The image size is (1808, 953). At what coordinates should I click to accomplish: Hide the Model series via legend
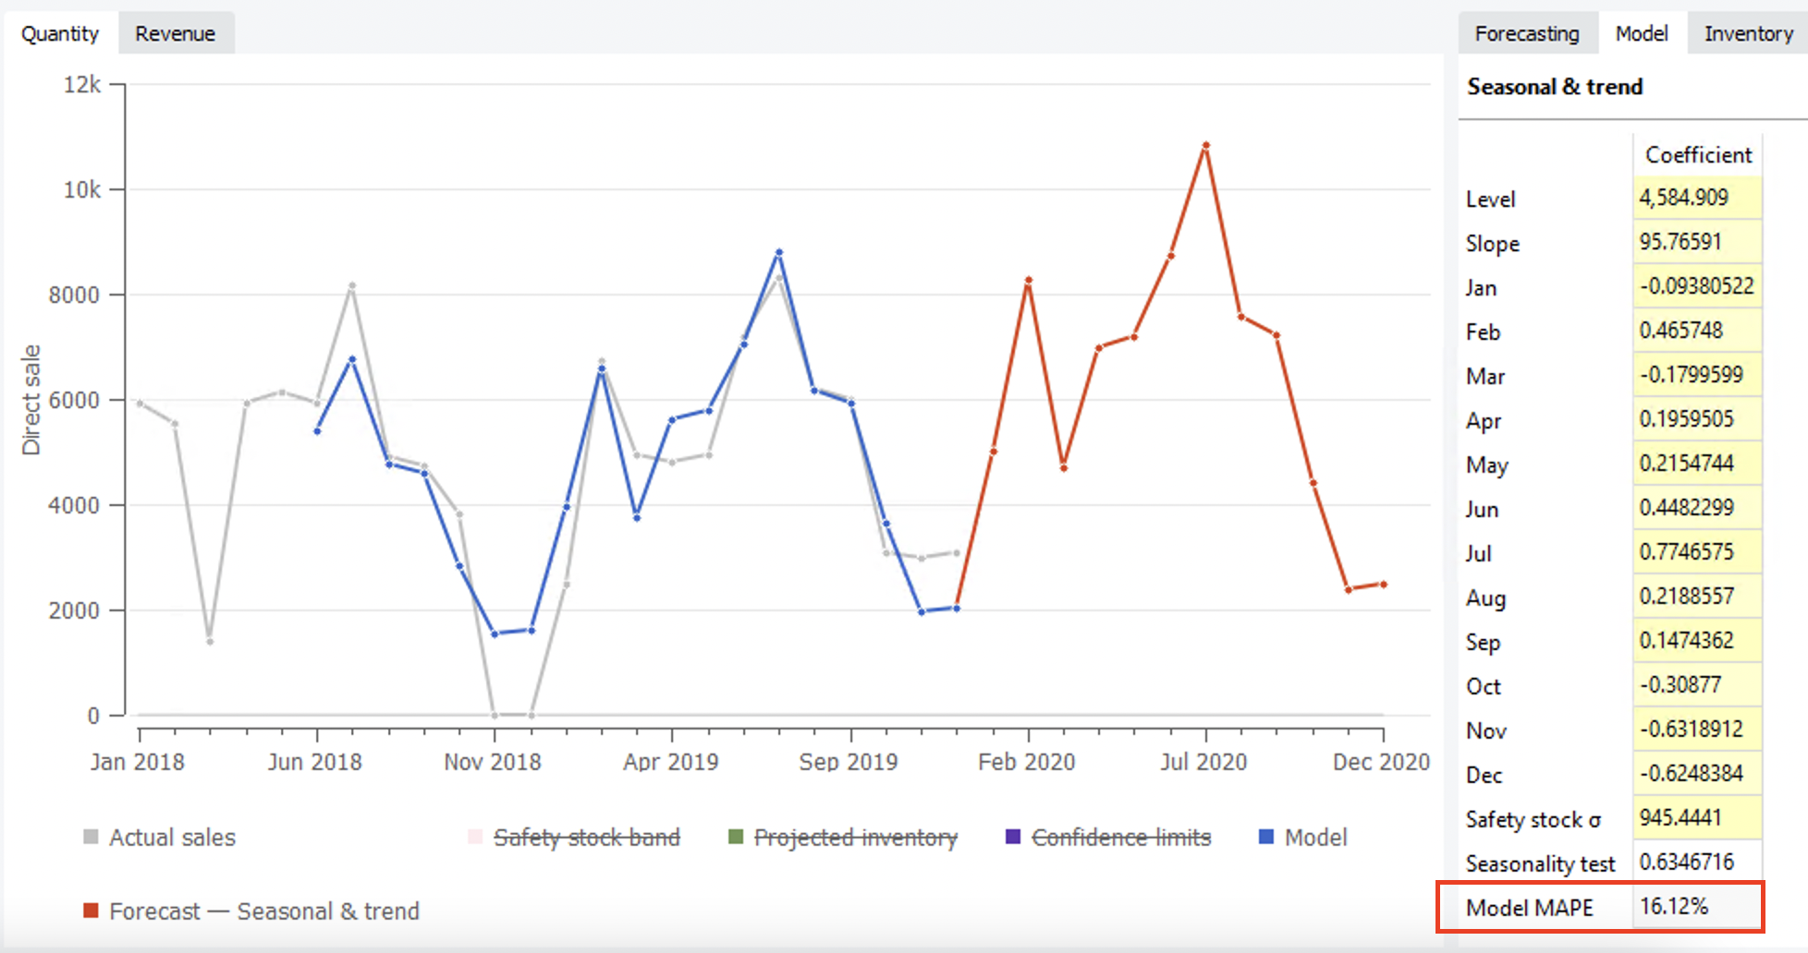[x=1315, y=838]
